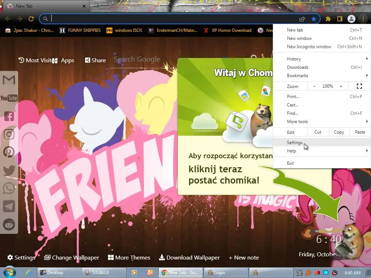Open page Settings with gear at bottom

[x=21, y=257]
